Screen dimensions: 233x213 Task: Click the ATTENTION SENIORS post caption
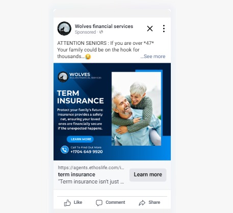pos(106,49)
